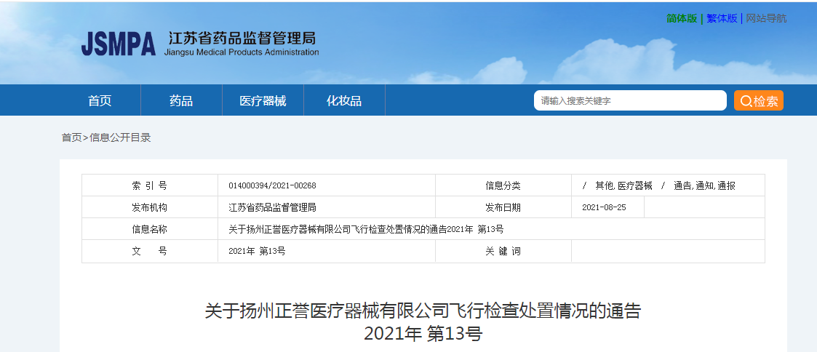
Task: Click Jiangsu Medical Products Administration header text
Action: point(242,52)
